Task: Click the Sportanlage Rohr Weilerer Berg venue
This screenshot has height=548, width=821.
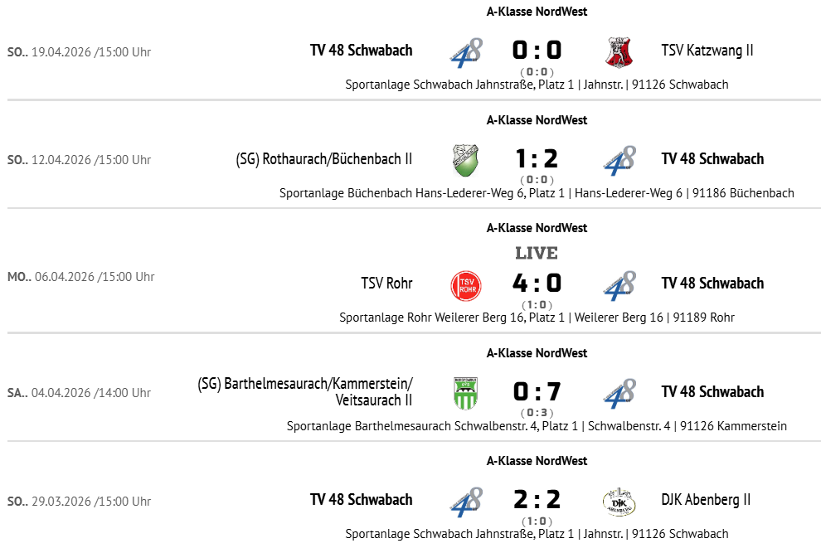Action: tap(537, 318)
